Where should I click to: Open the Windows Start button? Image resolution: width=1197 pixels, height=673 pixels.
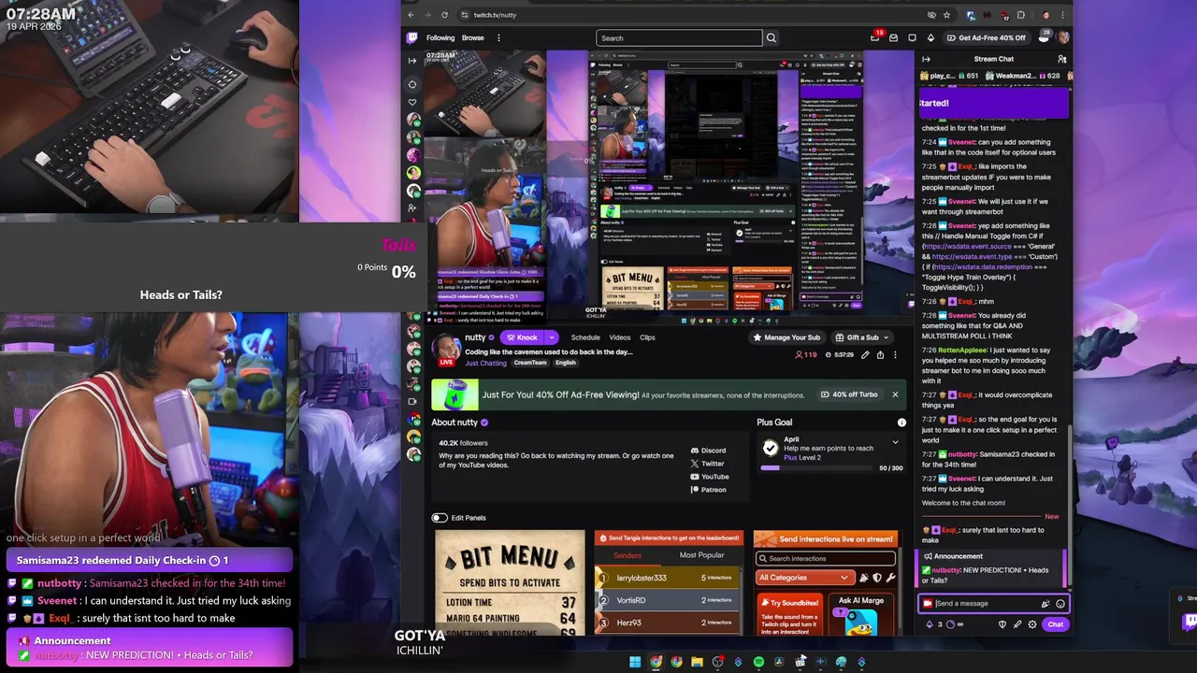coord(635,662)
